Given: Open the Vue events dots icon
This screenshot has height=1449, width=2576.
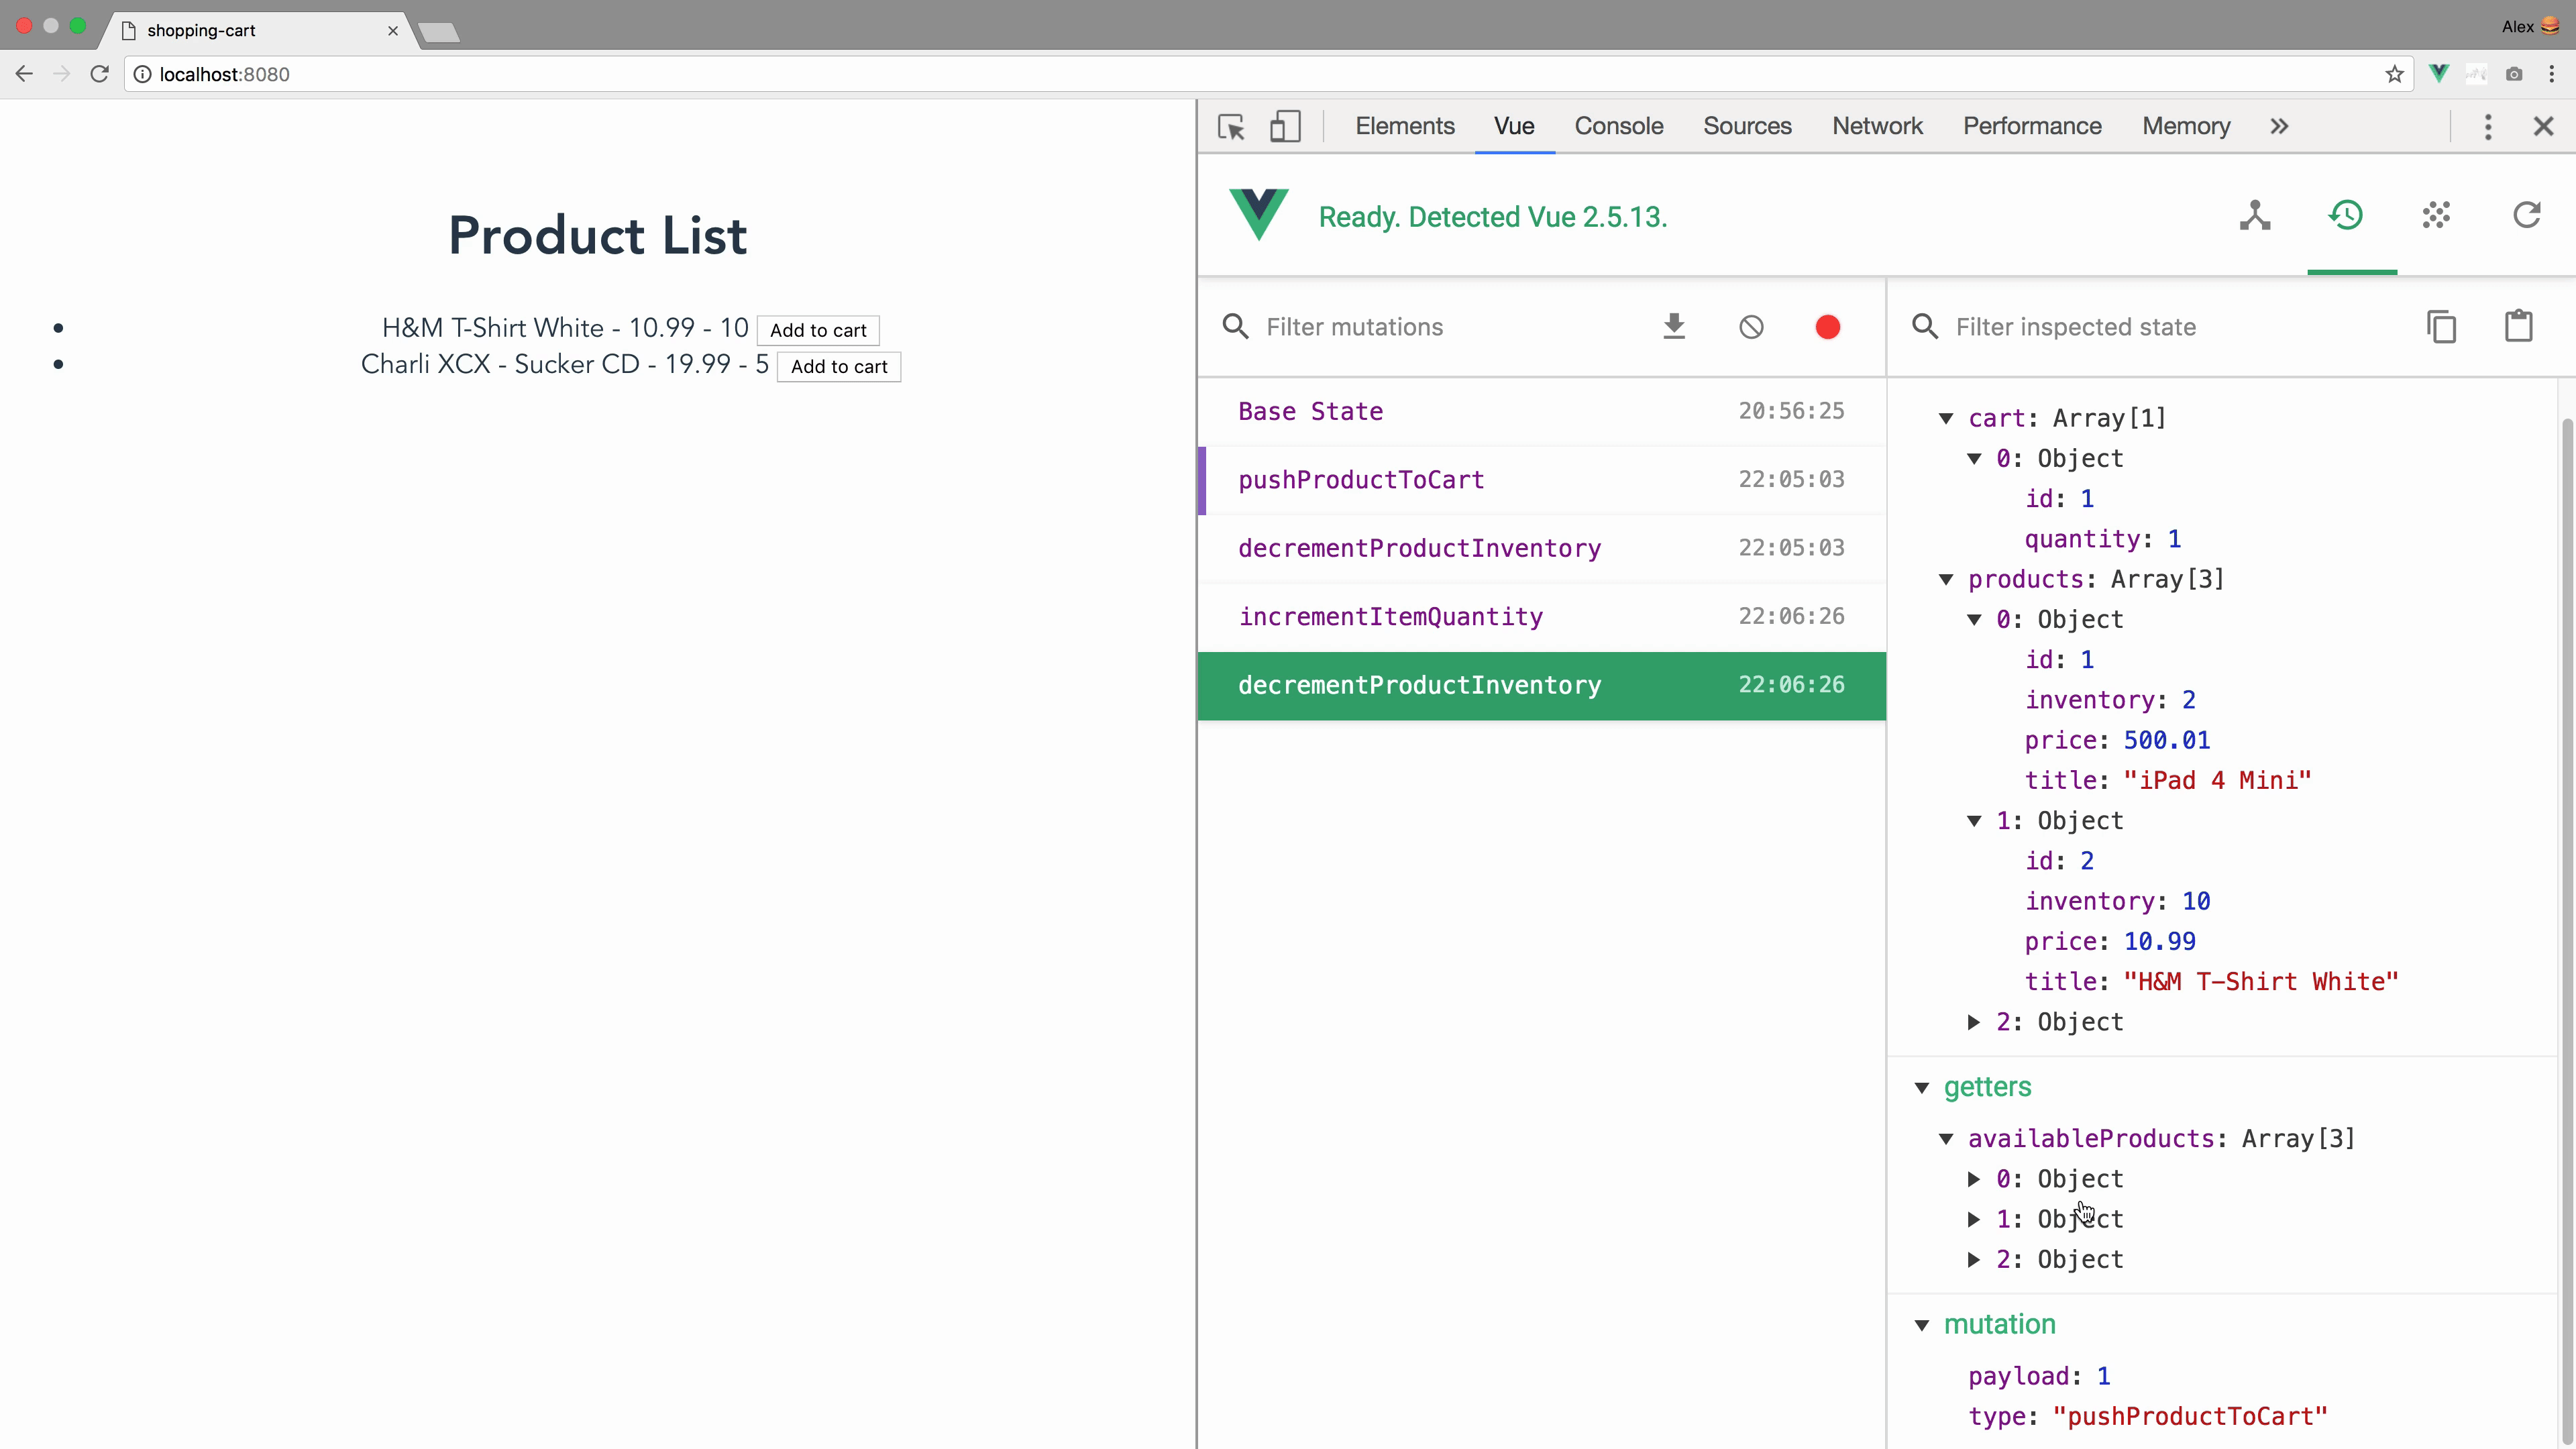Looking at the screenshot, I should [x=2436, y=215].
